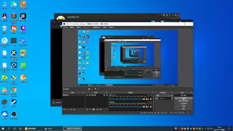Click the Stop Streaming button
Image resolution: width=233 pixels, height=131 pixels.
[183, 95]
